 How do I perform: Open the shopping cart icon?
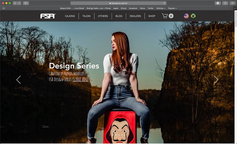[165, 16]
